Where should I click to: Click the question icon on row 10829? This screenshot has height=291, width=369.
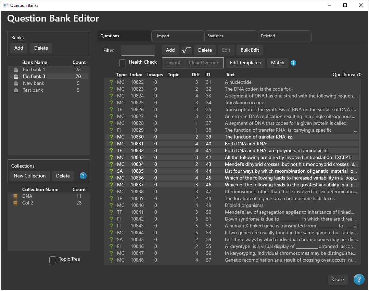[x=111, y=130]
